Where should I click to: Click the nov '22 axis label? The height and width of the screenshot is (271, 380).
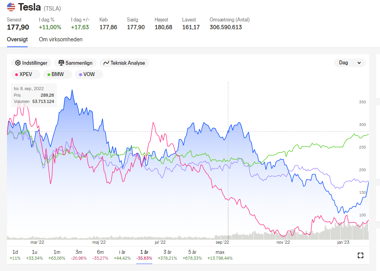pyautogui.click(x=283, y=242)
